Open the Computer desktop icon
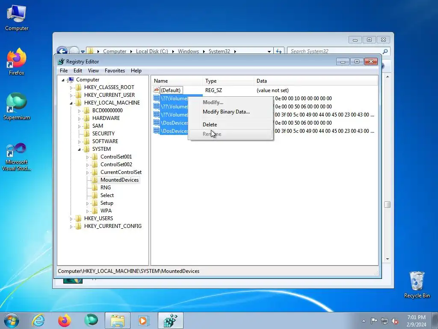The width and height of the screenshot is (438, 329). [17, 18]
